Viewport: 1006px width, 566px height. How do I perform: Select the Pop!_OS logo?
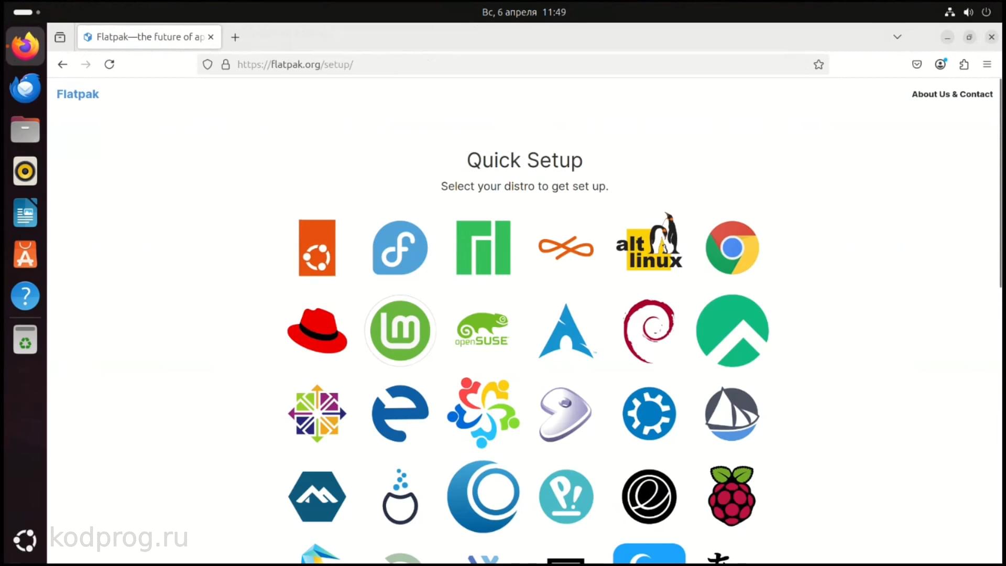(x=566, y=496)
